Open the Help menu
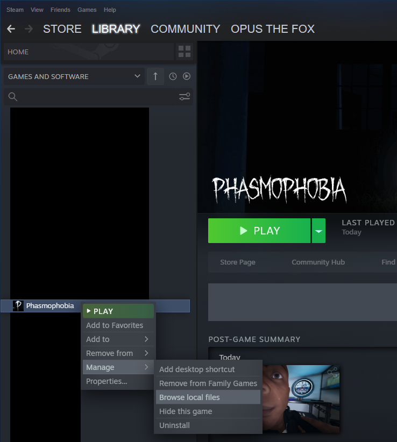397x442 pixels. tap(110, 10)
